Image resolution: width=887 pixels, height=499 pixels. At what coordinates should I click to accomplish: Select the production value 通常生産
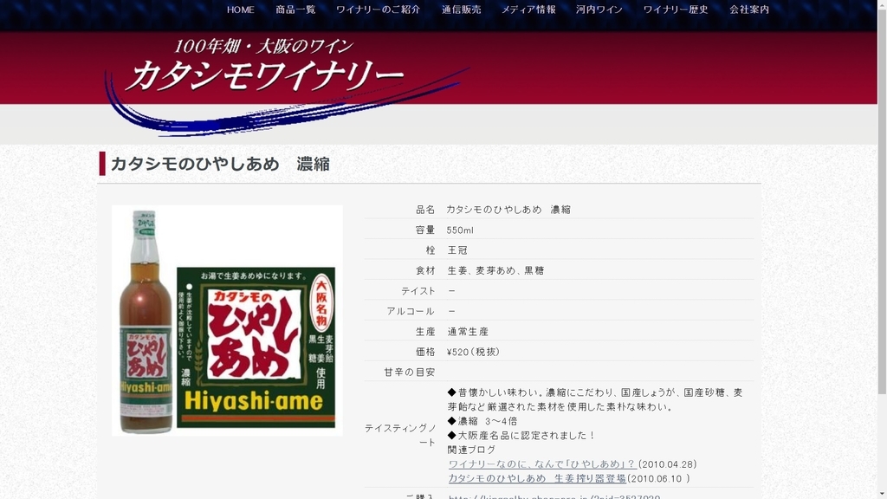pyautogui.click(x=468, y=332)
